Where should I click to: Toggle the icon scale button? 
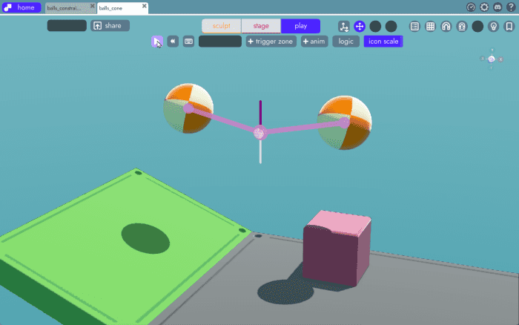click(383, 42)
